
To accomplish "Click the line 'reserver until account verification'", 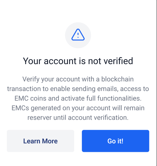I will click(78, 118).
